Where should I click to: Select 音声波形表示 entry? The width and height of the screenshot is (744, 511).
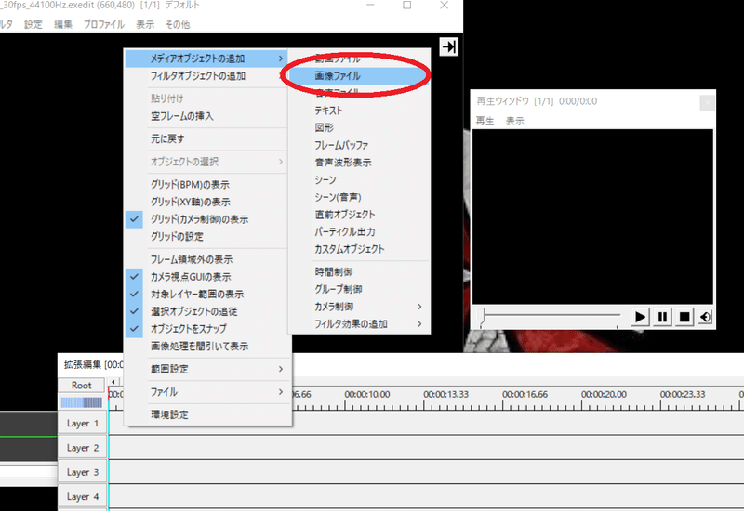(x=359, y=163)
